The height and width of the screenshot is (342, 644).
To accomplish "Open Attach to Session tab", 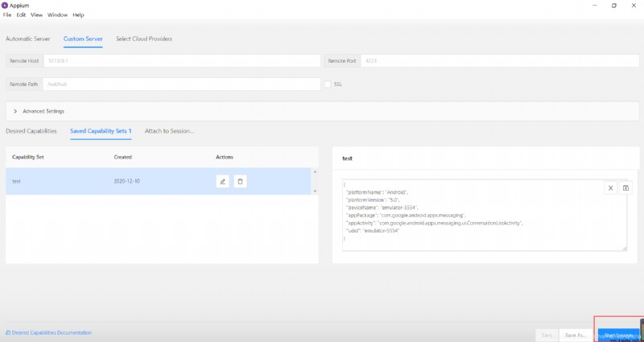I will point(169,131).
